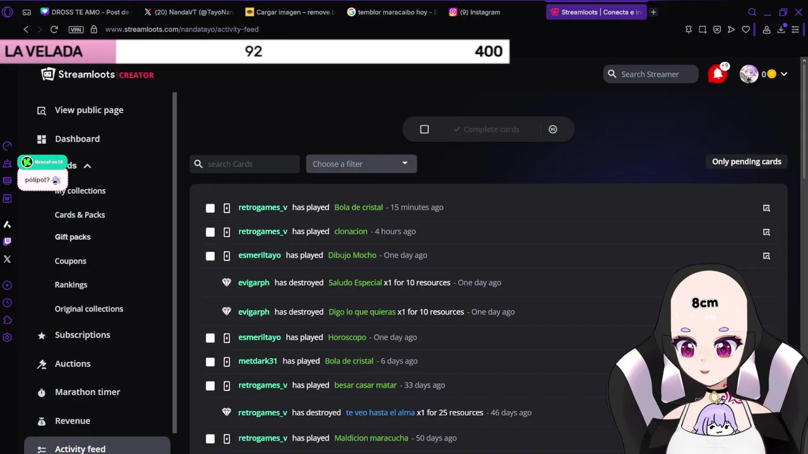Click the Only pending cards button
Image resolution: width=808 pixels, height=454 pixels.
coord(747,161)
